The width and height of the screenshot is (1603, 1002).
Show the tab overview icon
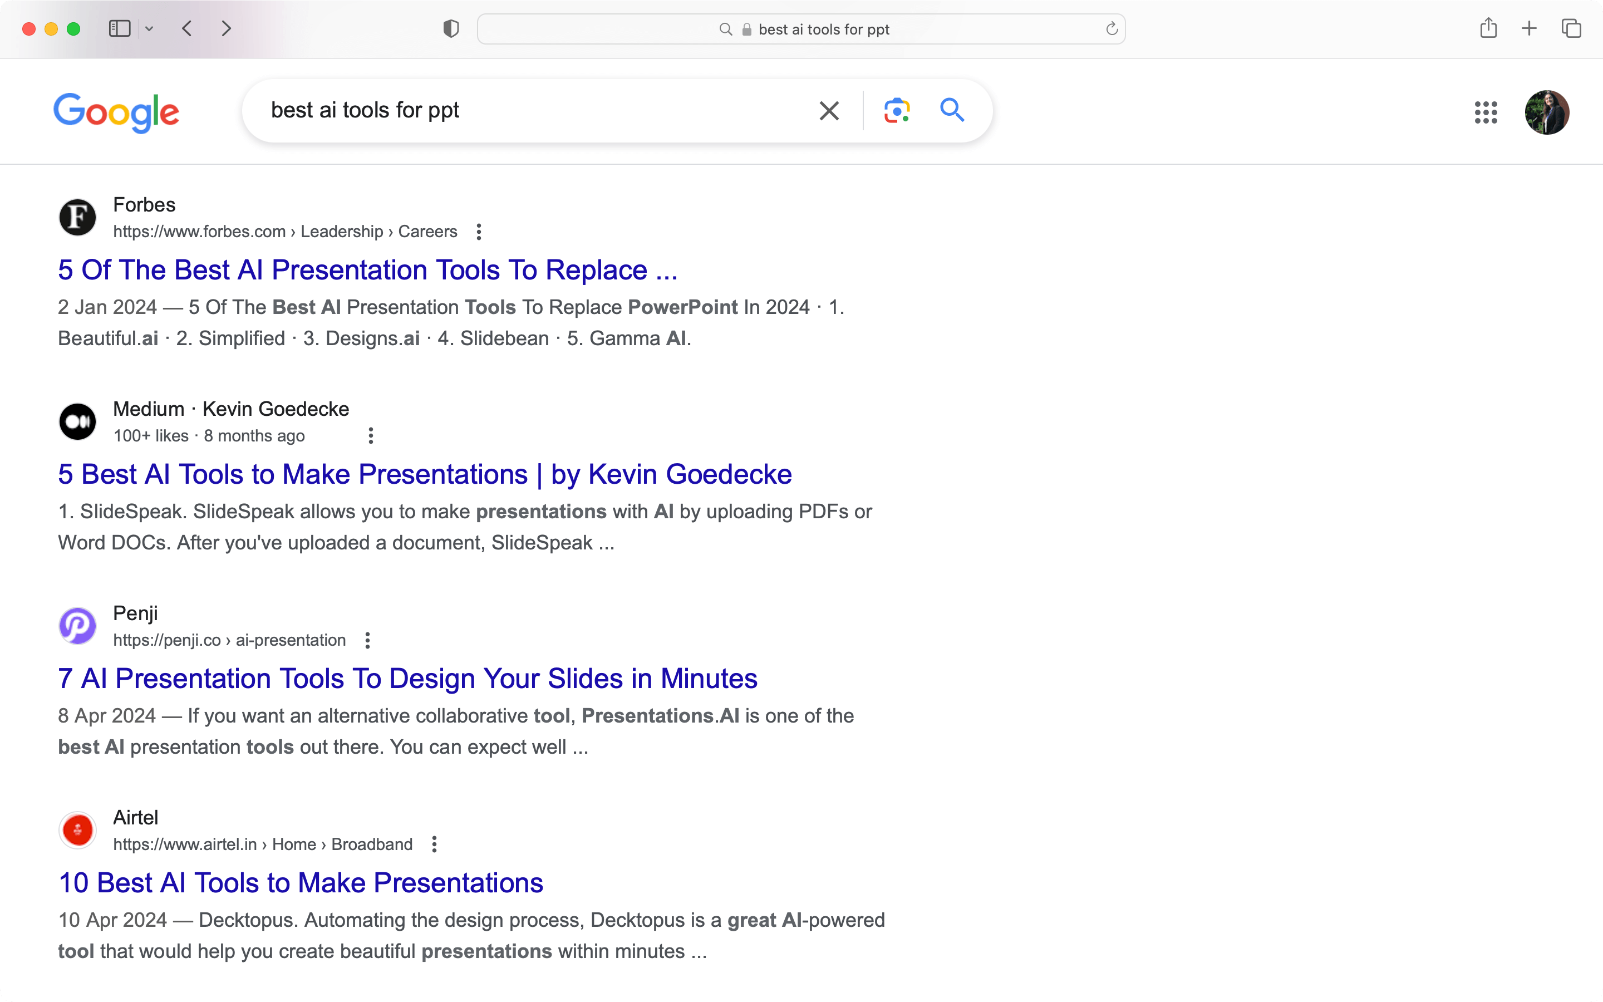pyautogui.click(x=1571, y=28)
